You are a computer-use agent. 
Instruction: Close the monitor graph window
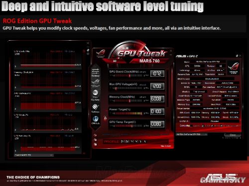click(x=88, y=43)
